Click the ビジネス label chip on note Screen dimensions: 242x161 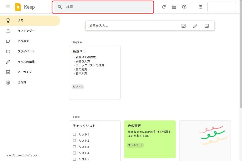point(78,87)
